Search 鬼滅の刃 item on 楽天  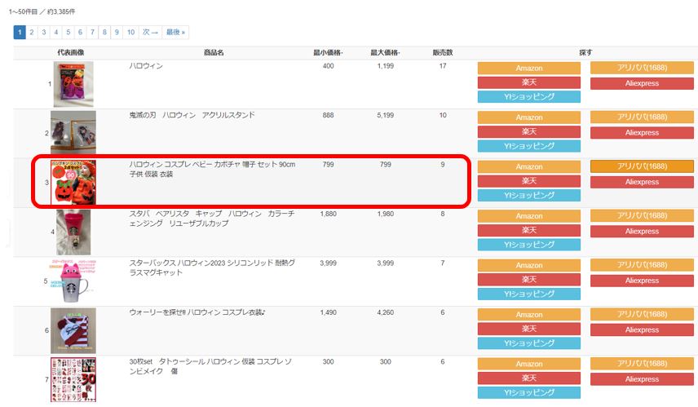click(x=528, y=131)
